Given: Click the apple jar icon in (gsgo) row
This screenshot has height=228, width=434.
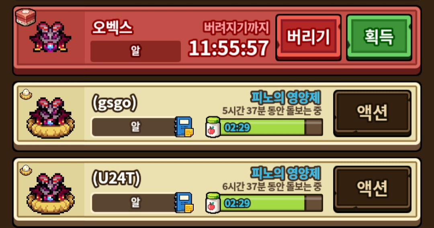Looking at the screenshot, I should 213,127.
